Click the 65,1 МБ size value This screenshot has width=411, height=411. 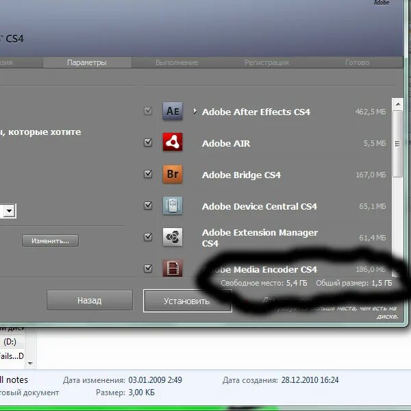373,206
